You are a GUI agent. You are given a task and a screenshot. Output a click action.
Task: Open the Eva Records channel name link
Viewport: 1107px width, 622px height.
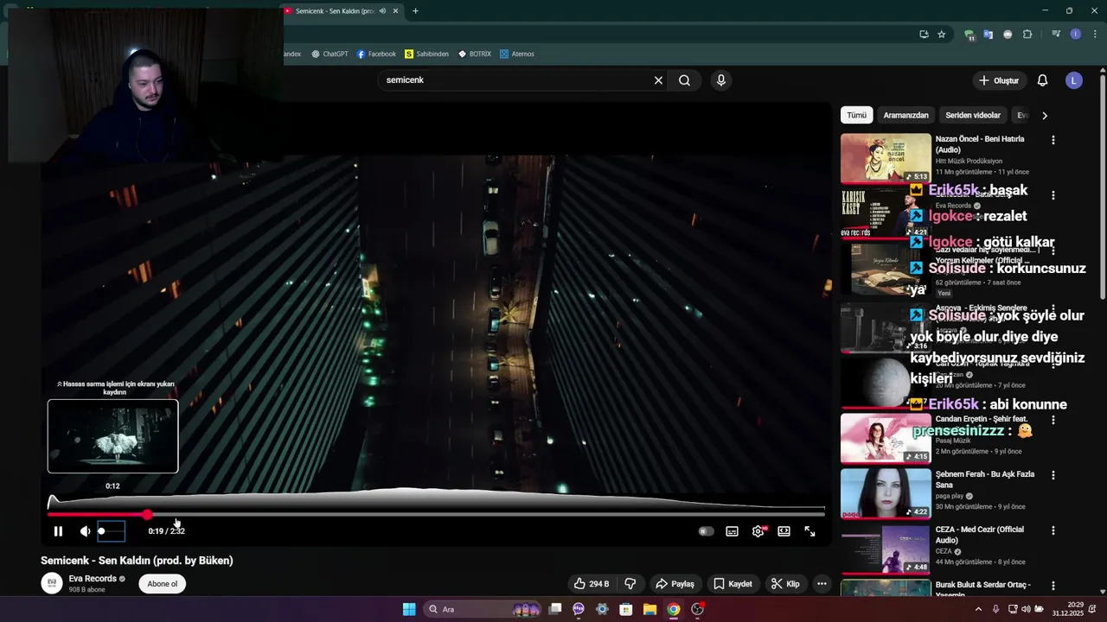point(93,579)
